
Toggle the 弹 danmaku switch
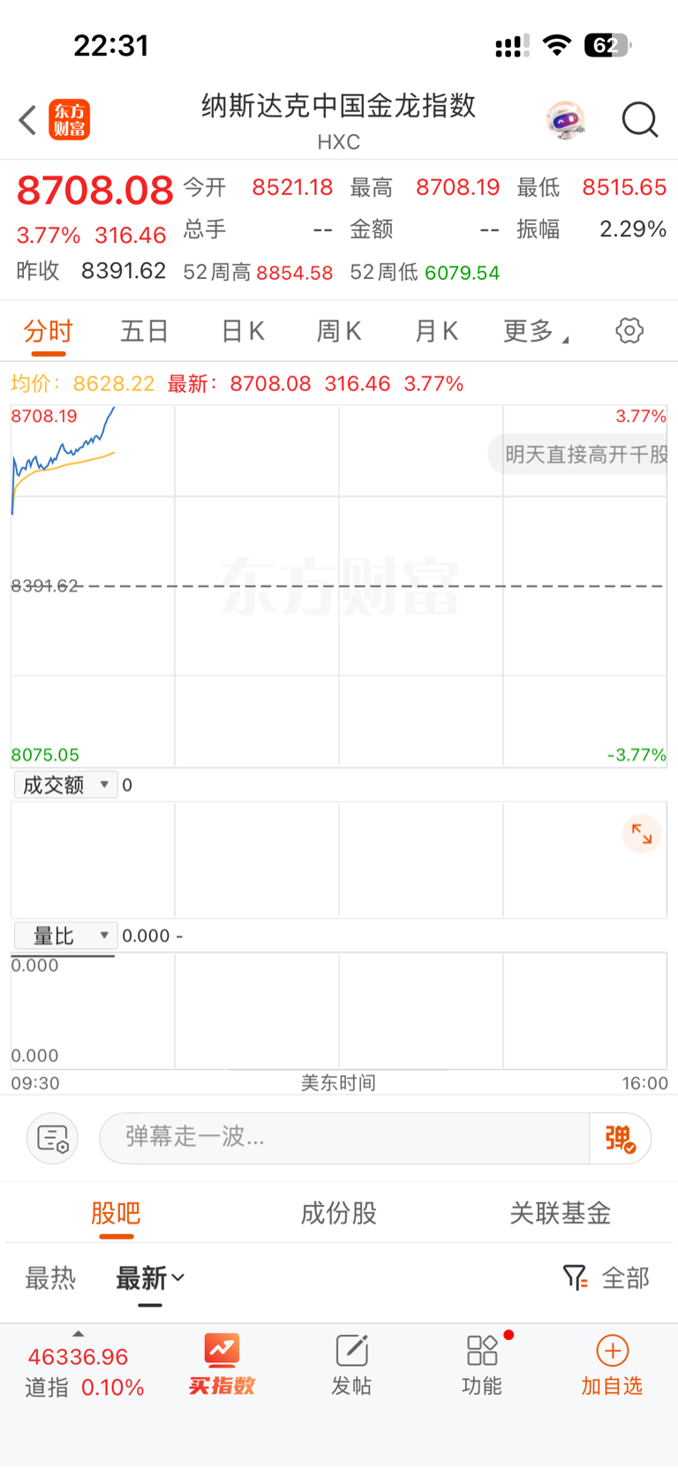pos(621,1139)
